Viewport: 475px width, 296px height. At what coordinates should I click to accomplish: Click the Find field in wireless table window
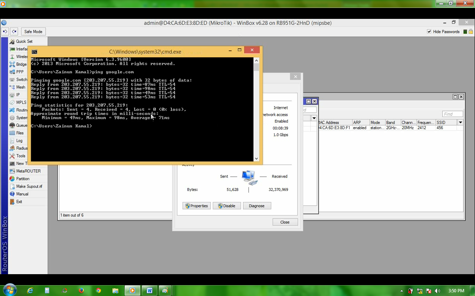pos(453,114)
